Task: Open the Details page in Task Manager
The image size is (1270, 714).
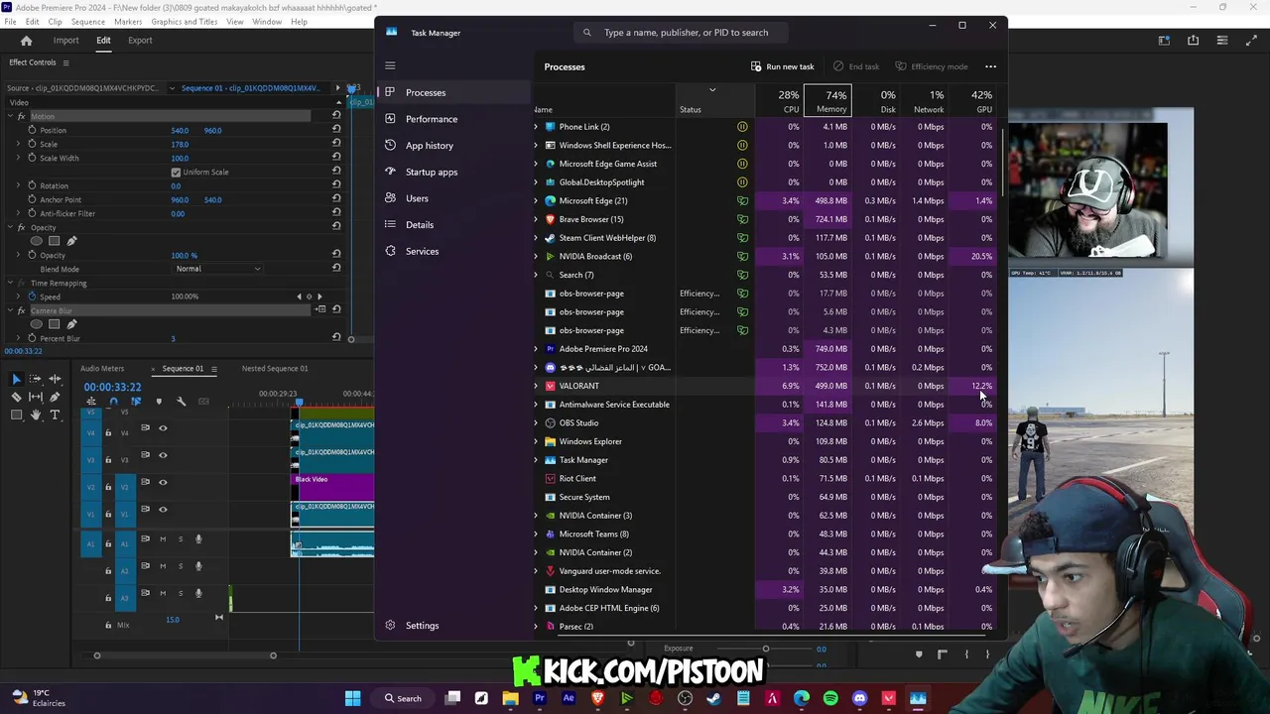Action: [453, 224]
